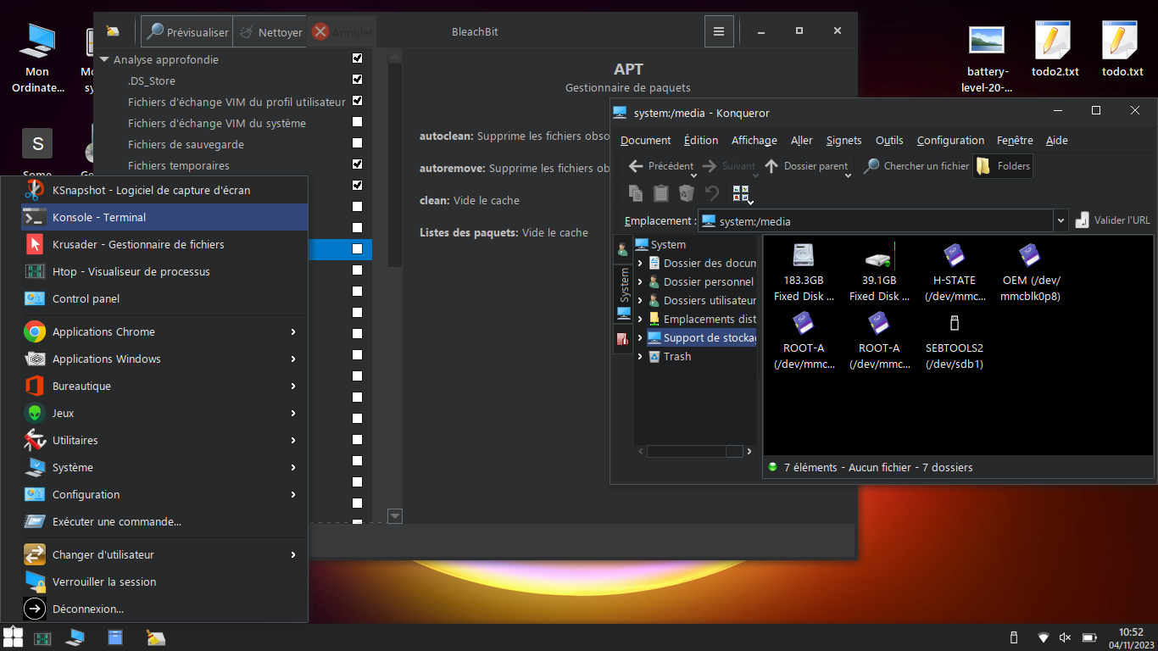Open the BleachBit hamburger menu
The image size is (1158, 651).
click(719, 31)
